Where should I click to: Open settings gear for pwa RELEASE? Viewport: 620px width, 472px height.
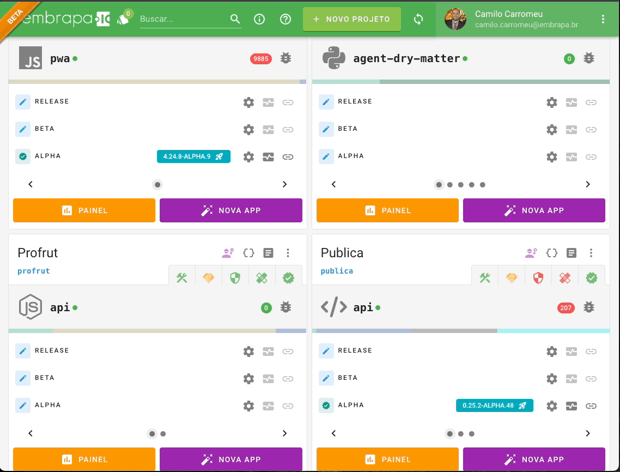pyautogui.click(x=248, y=102)
